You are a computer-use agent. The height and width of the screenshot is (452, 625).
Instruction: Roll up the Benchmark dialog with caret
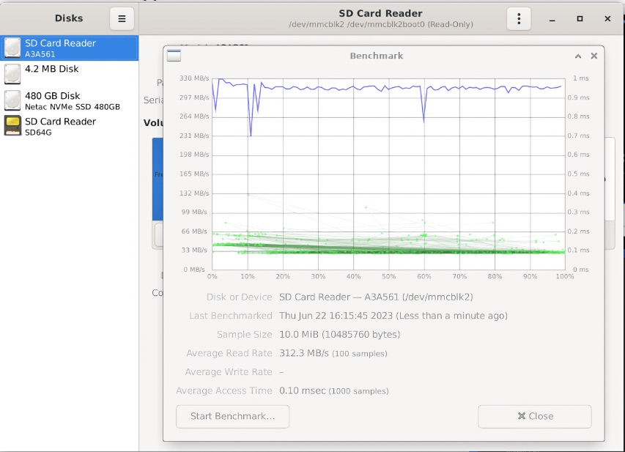click(578, 56)
